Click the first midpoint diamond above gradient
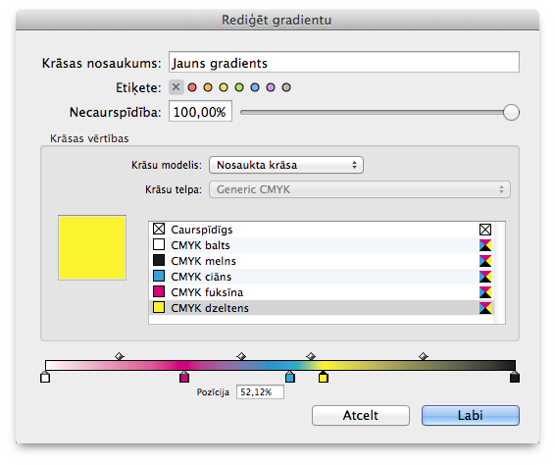 [120, 356]
